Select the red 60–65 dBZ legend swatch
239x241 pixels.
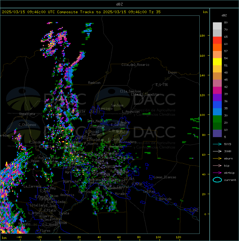click(x=217, y=40)
